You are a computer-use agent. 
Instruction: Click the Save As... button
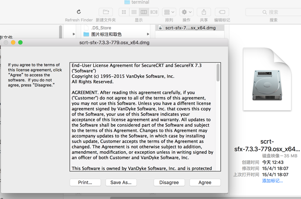121,182
